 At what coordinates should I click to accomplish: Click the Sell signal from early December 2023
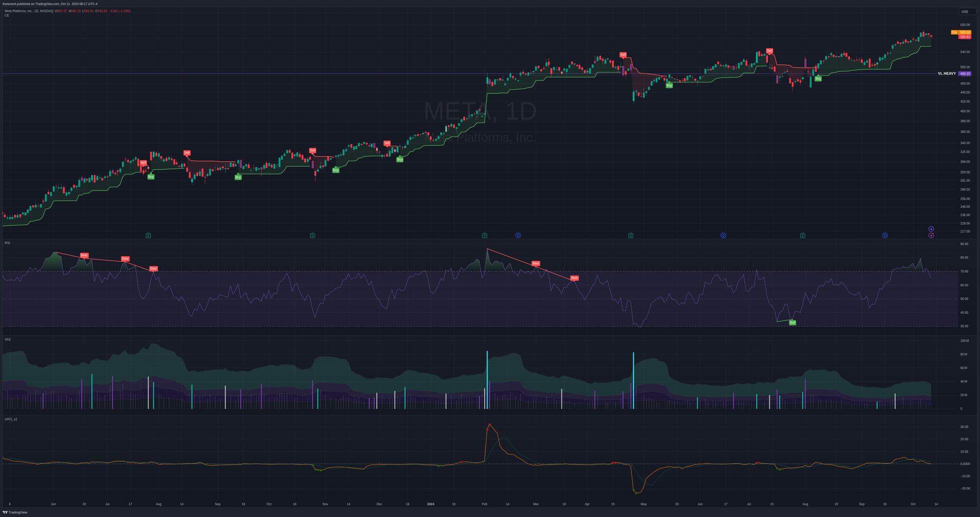[x=387, y=143]
